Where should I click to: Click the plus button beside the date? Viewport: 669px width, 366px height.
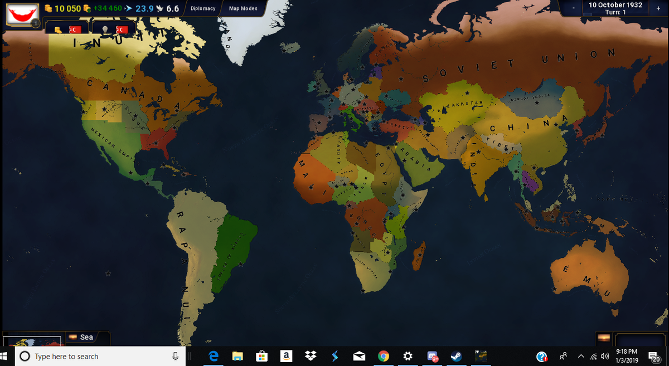658,8
